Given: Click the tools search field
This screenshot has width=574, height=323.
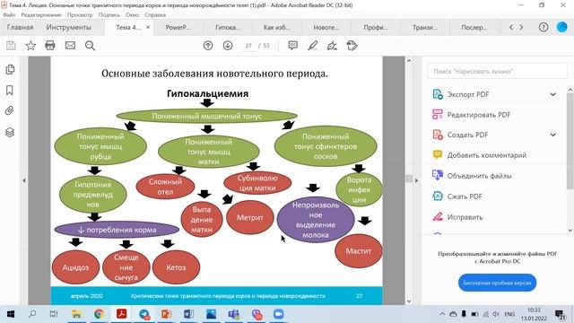Looking at the screenshot, I should tap(497, 72).
